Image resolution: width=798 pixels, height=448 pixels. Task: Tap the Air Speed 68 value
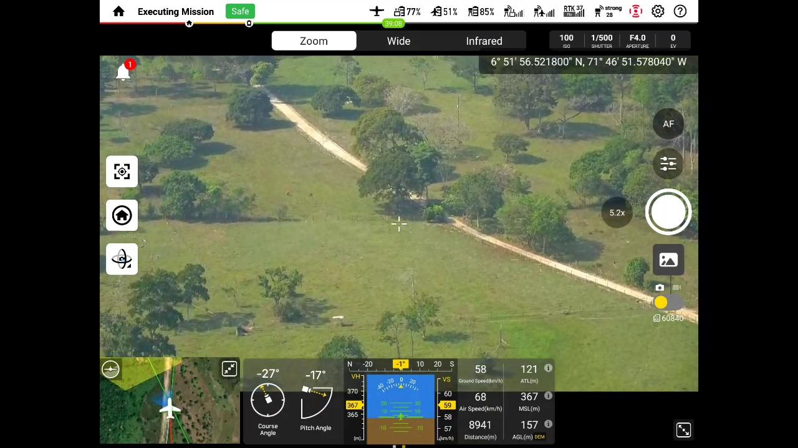480,397
